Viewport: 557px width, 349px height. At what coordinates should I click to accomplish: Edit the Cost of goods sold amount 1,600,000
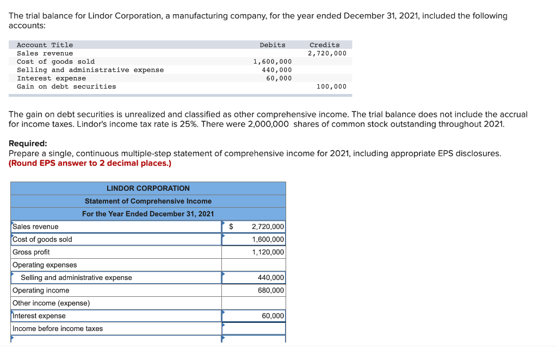pyautogui.click(x=256, y=239)
